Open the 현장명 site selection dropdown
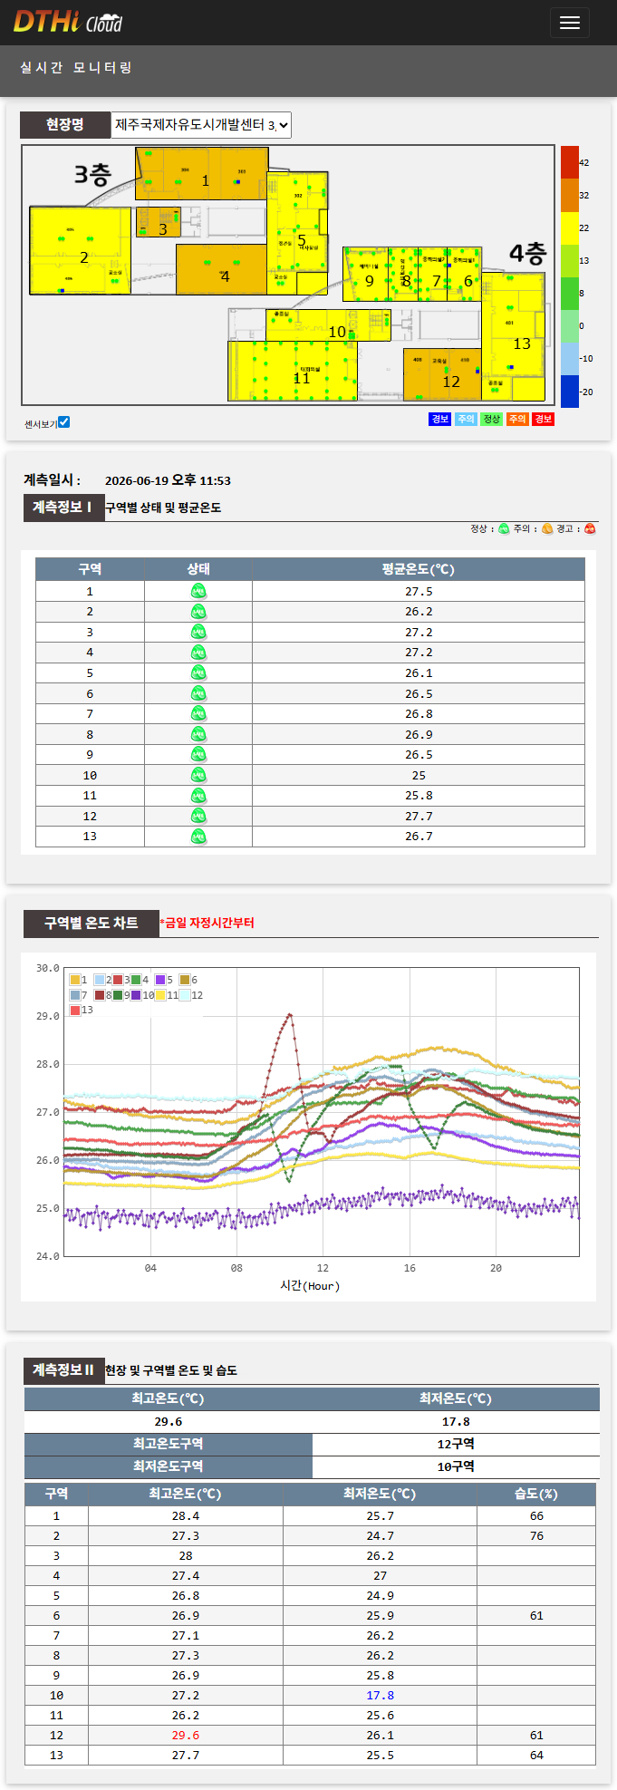617x1790 pixels. pyautogui.click(x=201, y=125)
